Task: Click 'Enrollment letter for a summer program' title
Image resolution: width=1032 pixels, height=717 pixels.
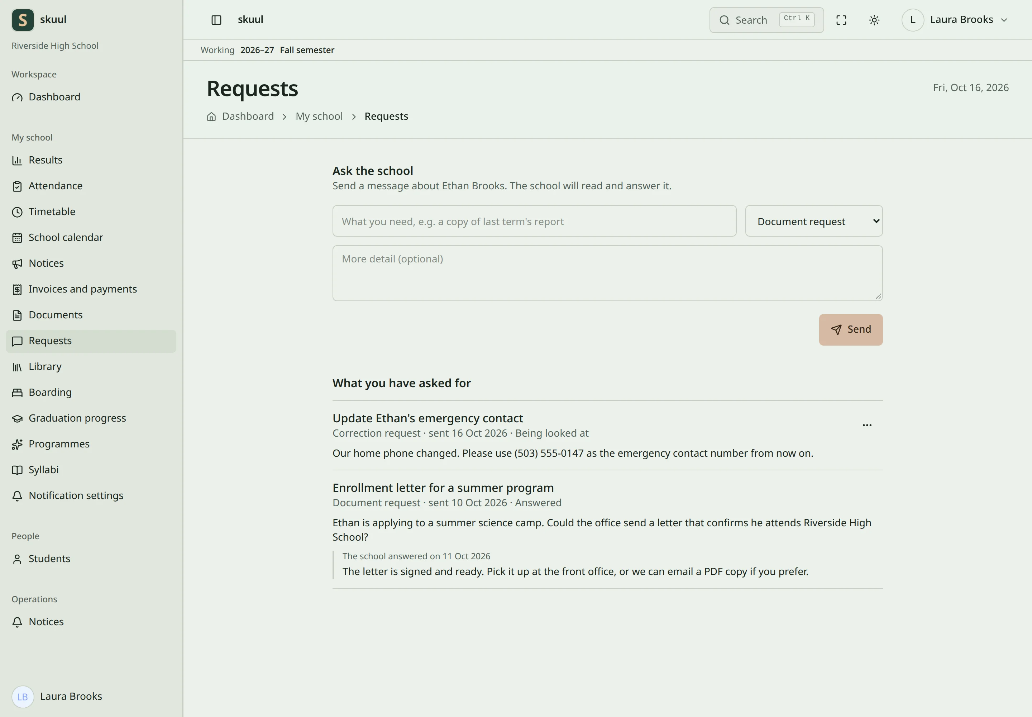Action: coord(443,488)
